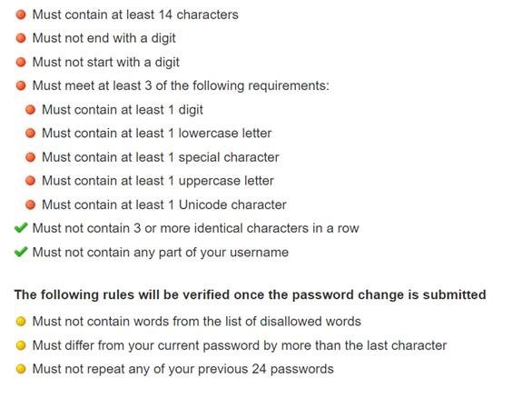Click red dot beside 'Must not start with a digit'
The width and height of the screenshot is (532, 398).
click(x=21, y=62)
